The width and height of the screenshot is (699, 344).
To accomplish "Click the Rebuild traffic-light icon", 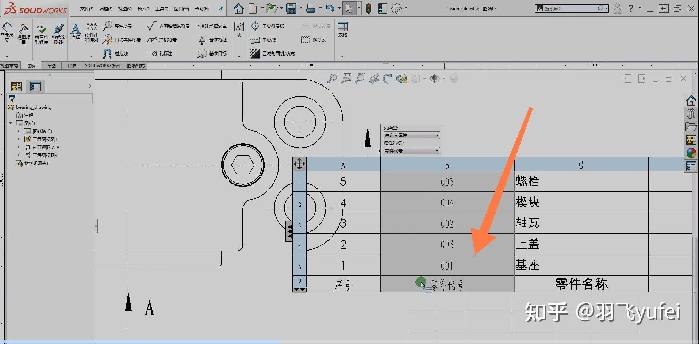I will pos(369,8).
